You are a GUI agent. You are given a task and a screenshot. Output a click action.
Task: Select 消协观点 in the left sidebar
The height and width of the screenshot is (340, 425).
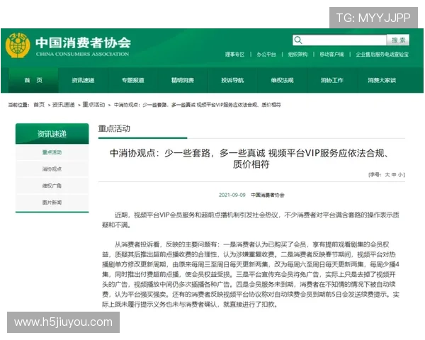click(x=52, y=169)
